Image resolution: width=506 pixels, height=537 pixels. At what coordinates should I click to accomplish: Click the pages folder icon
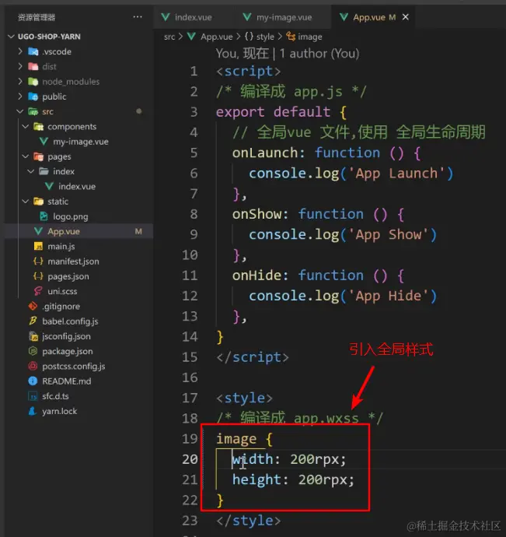coord(39,156)
